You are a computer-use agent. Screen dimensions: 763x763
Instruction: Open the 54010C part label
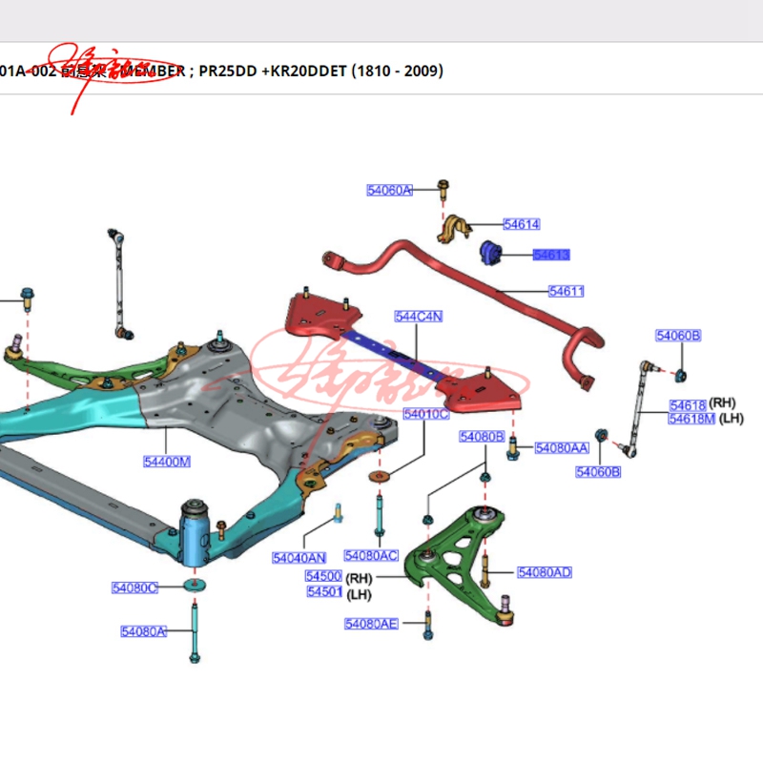pos(425,414)
